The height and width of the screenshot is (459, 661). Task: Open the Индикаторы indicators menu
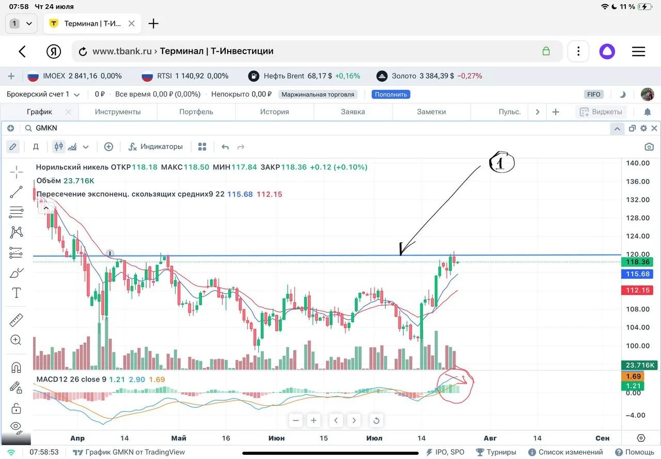(x=155, y=147)
